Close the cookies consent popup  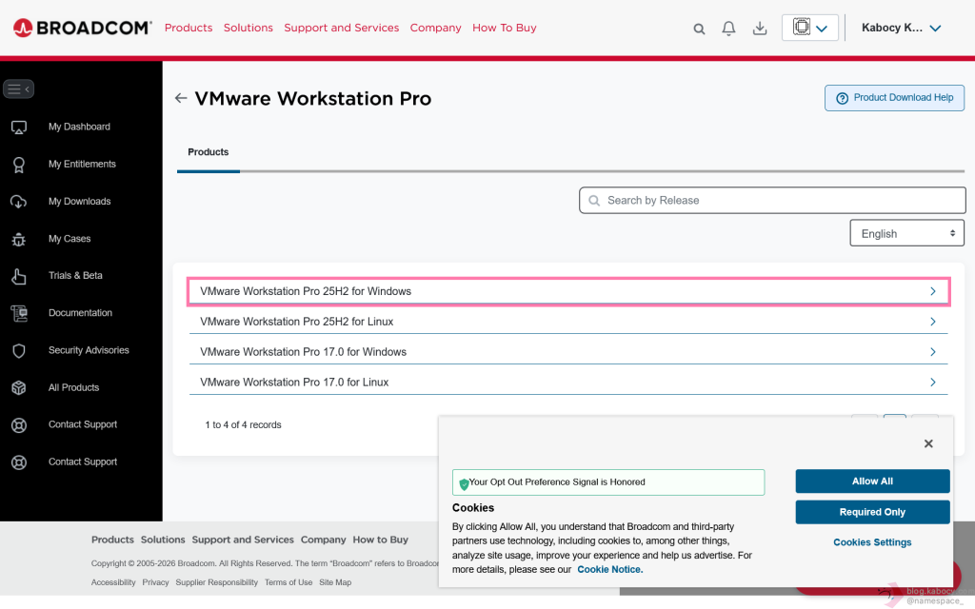(928, 443)
